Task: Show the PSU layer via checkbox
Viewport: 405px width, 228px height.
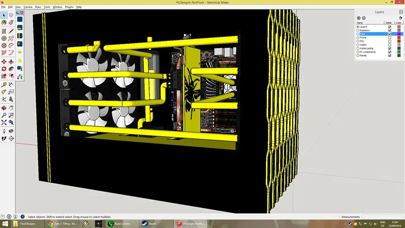Action: (x=390, y=41)
